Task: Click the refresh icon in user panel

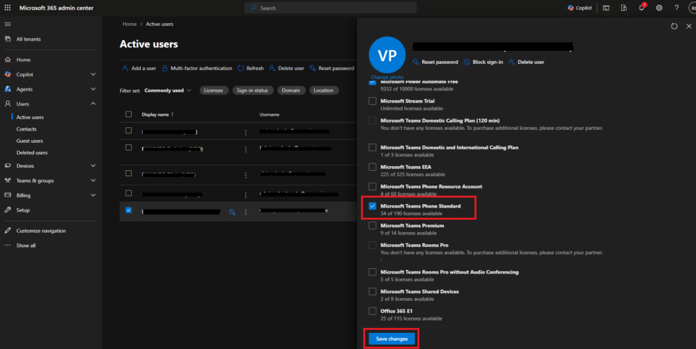Action: point(674,26)
